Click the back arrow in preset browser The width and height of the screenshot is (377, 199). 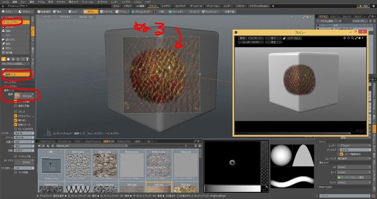tap(40, 146)
